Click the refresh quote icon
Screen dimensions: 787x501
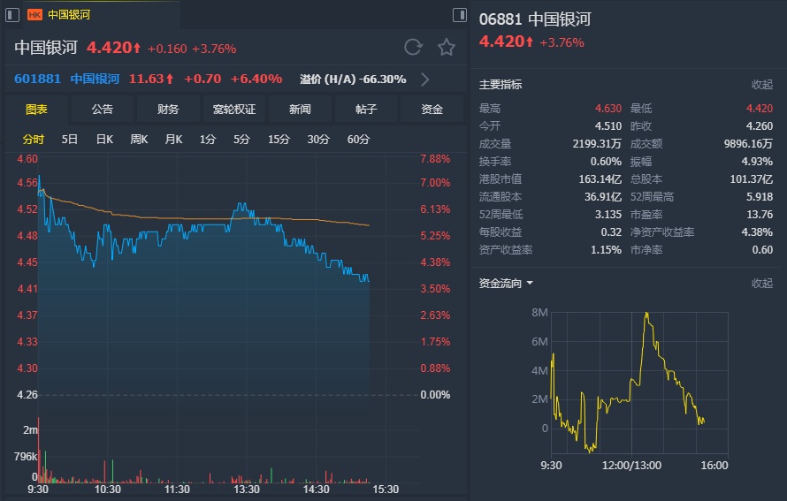coord(413,48)
